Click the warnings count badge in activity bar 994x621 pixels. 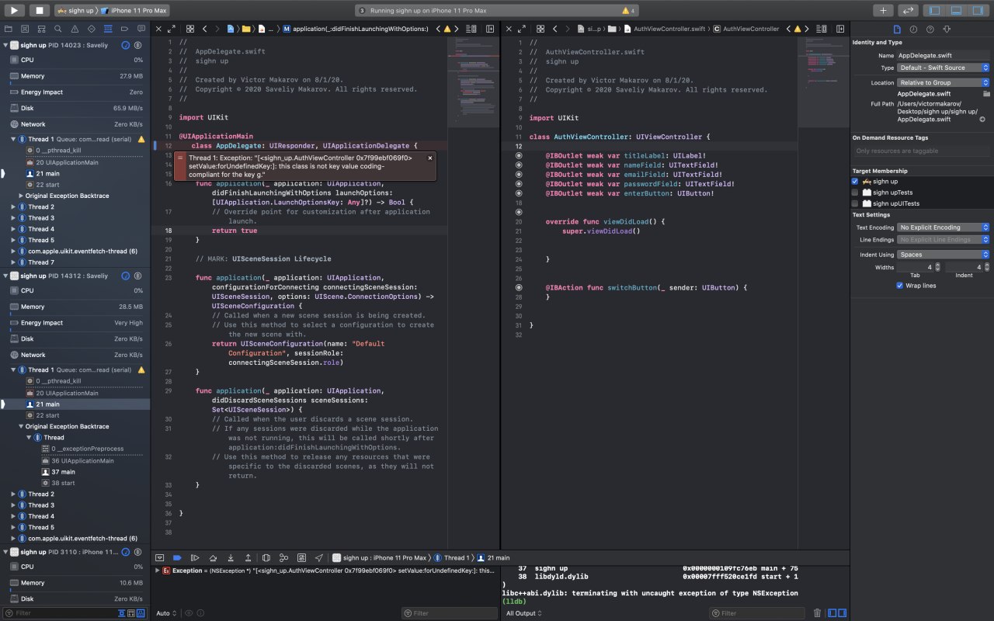click(x=628, y=11)
